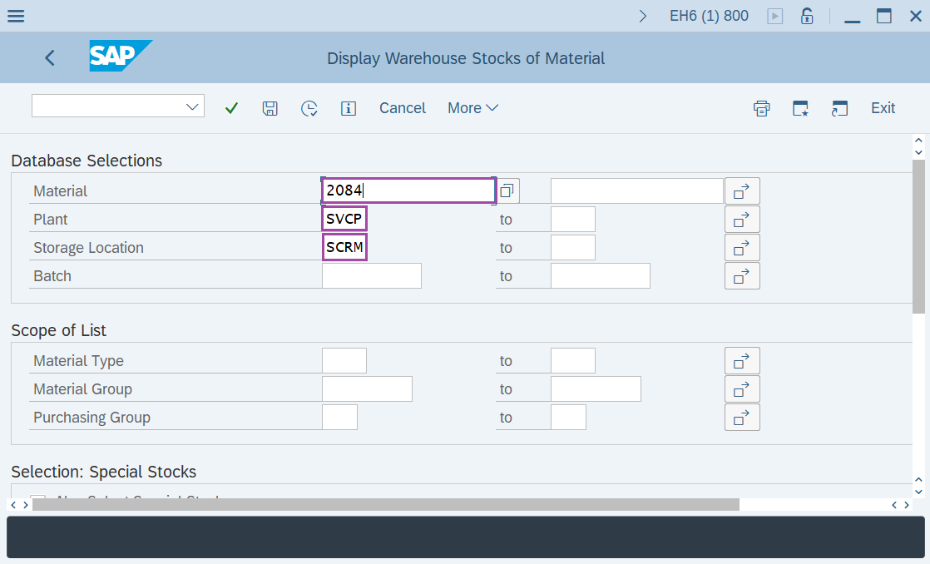Viewport: 930px width, 564px height.
Task: Open multiple selection for Plant
Action: pos(742,219)
